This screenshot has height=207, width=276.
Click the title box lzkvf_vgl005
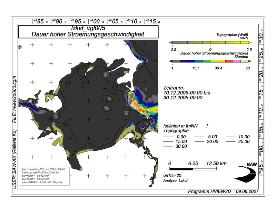pos(88,32)
